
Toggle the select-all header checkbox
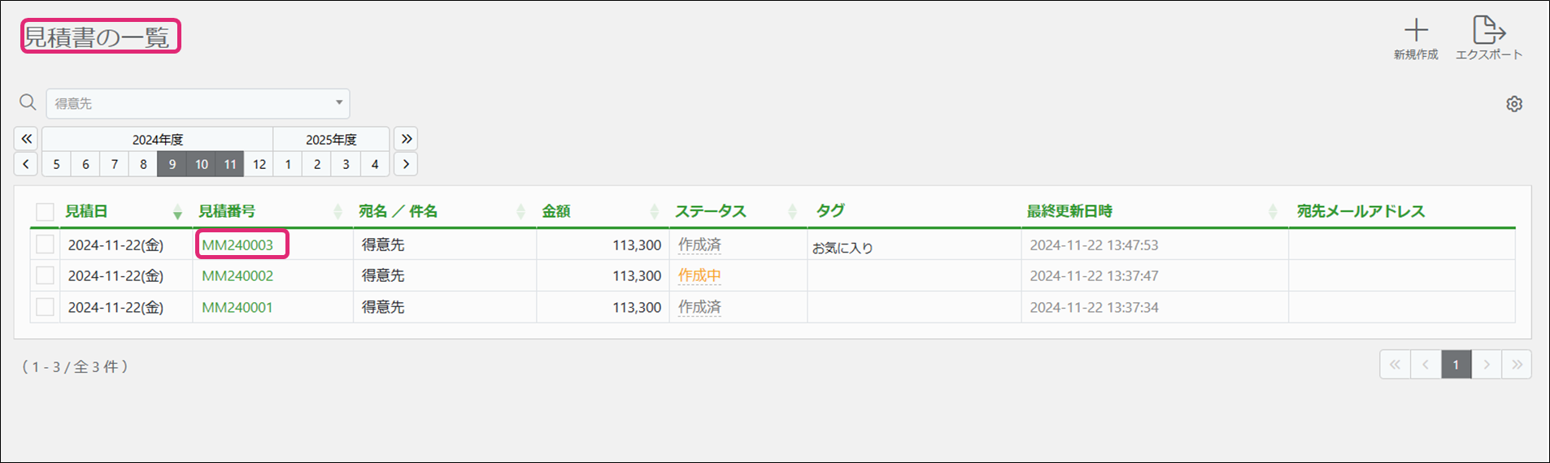click(46, 212)
